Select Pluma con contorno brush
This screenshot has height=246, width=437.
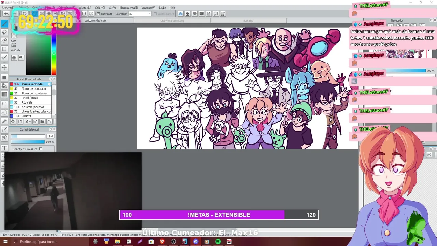[x=30, y=93]
